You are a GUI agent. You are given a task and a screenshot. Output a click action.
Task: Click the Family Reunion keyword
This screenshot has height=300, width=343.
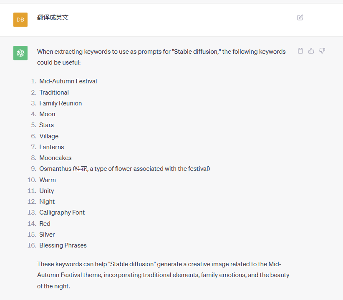click(61, 103)
